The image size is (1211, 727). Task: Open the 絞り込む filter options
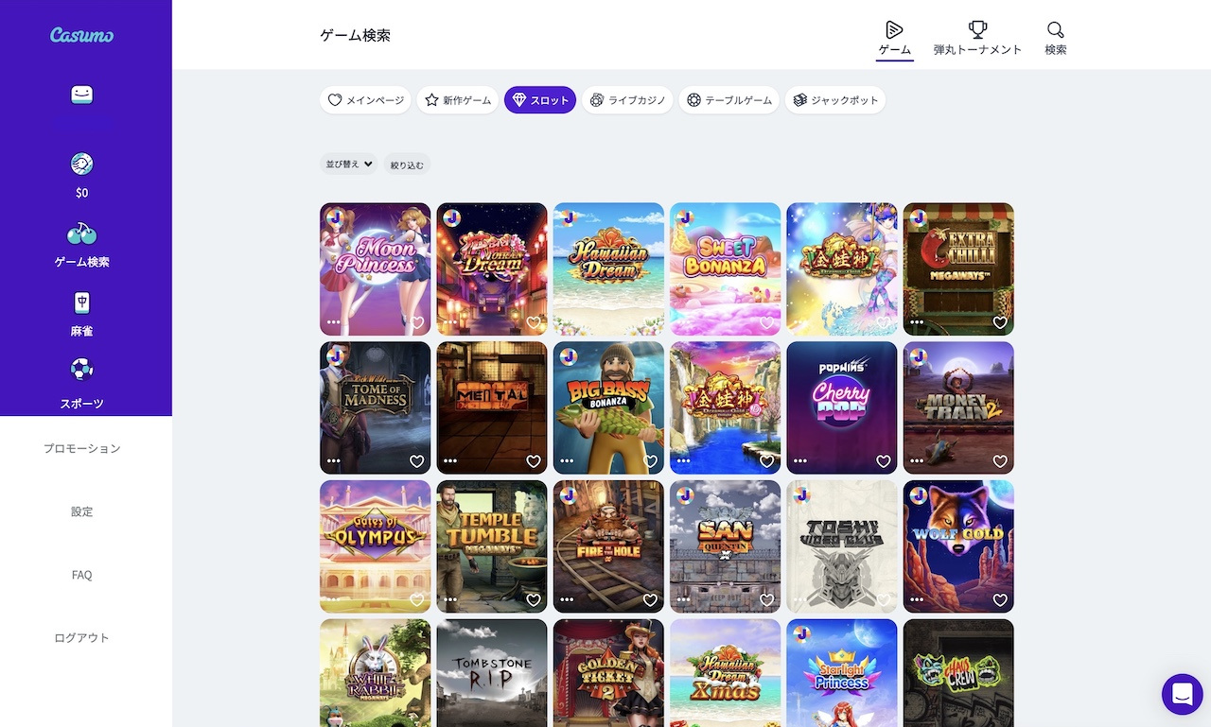click(407, 164)
